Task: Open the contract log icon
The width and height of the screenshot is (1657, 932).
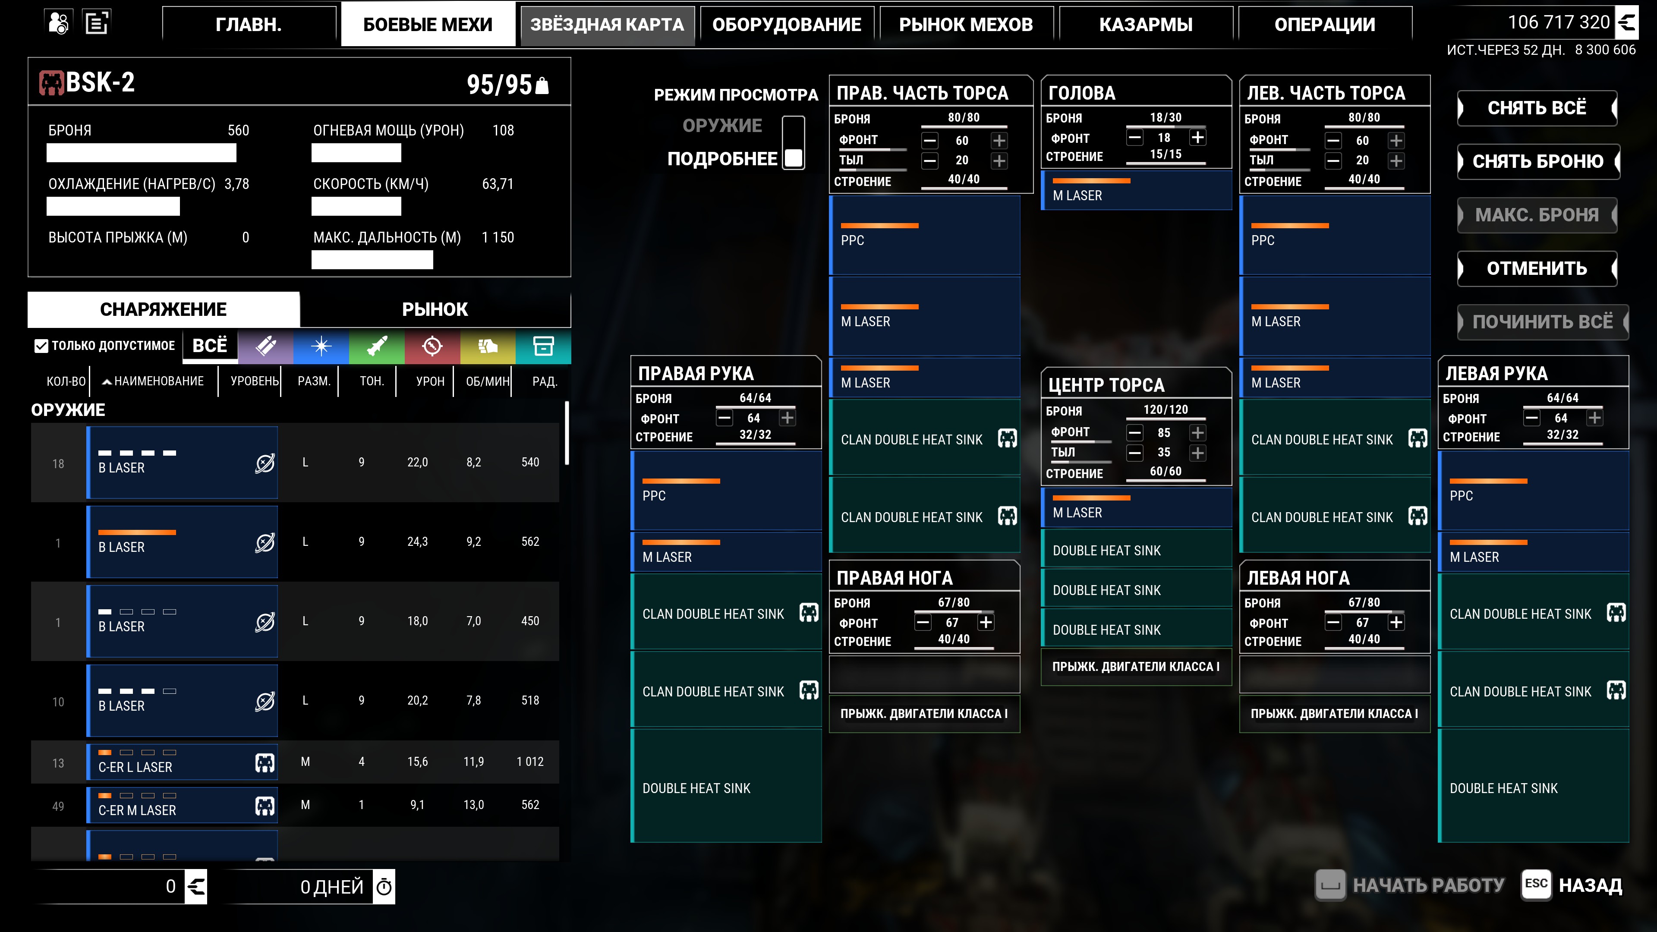Action: [x=97, y=23]
